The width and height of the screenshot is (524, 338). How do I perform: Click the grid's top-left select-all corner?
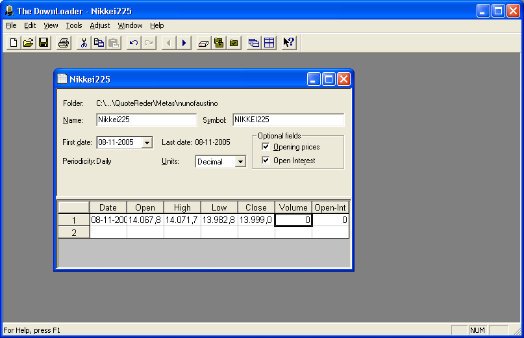point(74,207)
